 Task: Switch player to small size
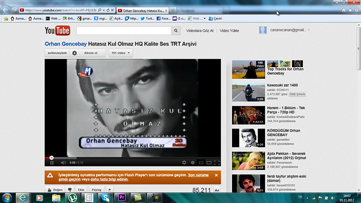(201, 163)
